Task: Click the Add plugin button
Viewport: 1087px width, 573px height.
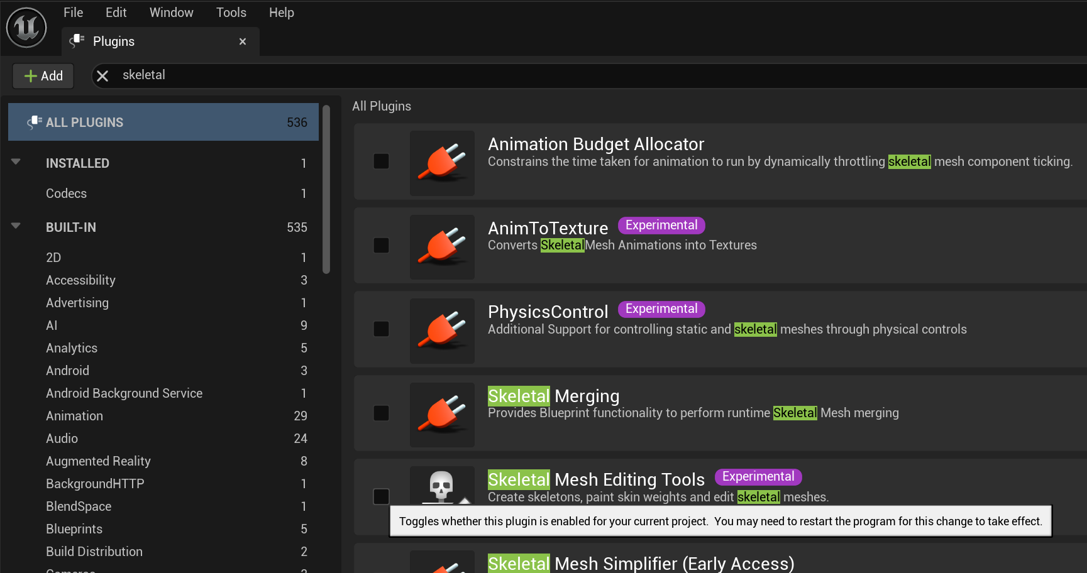Action: tap(43, 76)
